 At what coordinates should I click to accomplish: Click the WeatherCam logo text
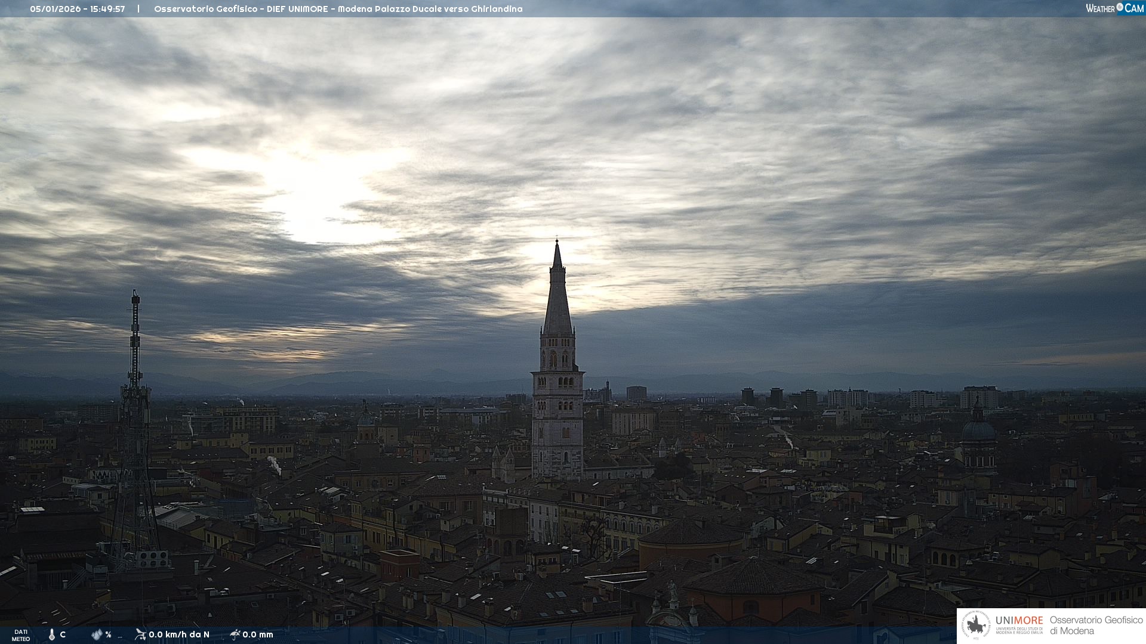click(x=1114, y=8)
